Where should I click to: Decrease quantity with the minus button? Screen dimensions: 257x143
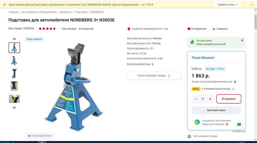coord(196,99)
